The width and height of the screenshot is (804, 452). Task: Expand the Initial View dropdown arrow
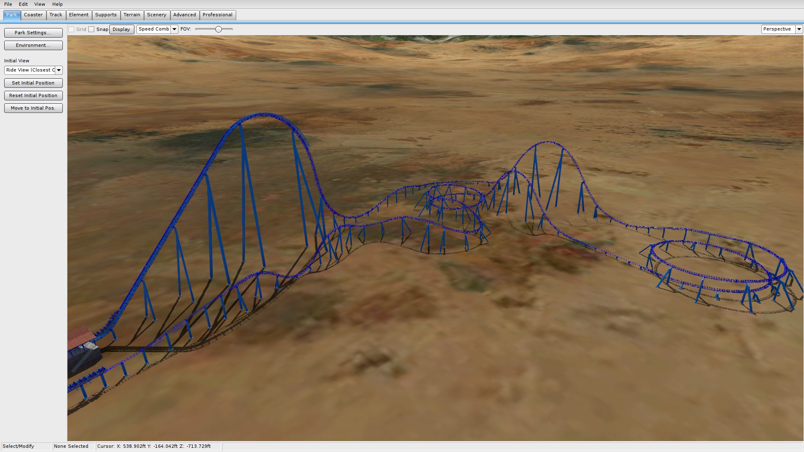(x=59, y=70)
